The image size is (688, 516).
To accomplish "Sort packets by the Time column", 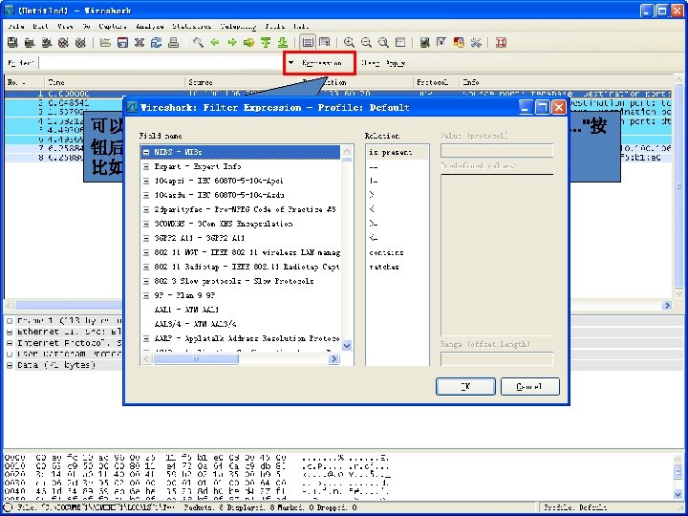I will (x=115, y=82).
